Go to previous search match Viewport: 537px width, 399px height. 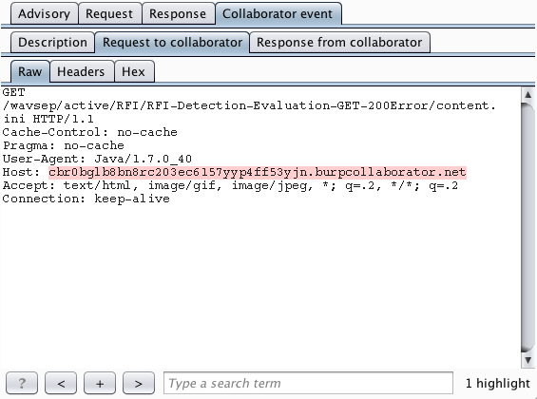[x=61, y=383]
